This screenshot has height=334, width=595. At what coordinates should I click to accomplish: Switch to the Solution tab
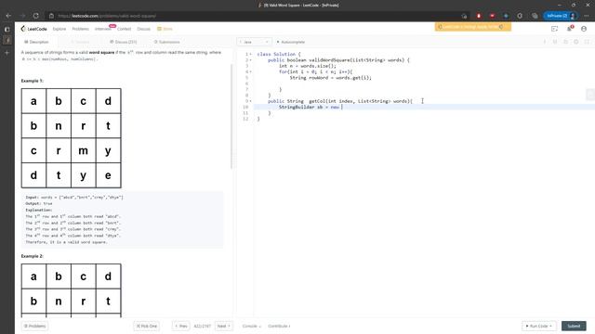[x=80, y=42]
